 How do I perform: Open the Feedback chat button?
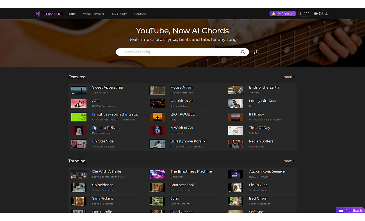[x=350, y=211]
